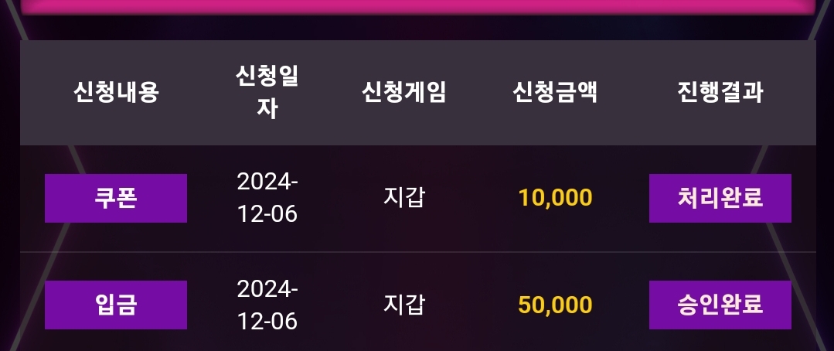This screenshot has height=351, width=834.
Task: Click the divider line between the two rows
Action: point(417,252)
